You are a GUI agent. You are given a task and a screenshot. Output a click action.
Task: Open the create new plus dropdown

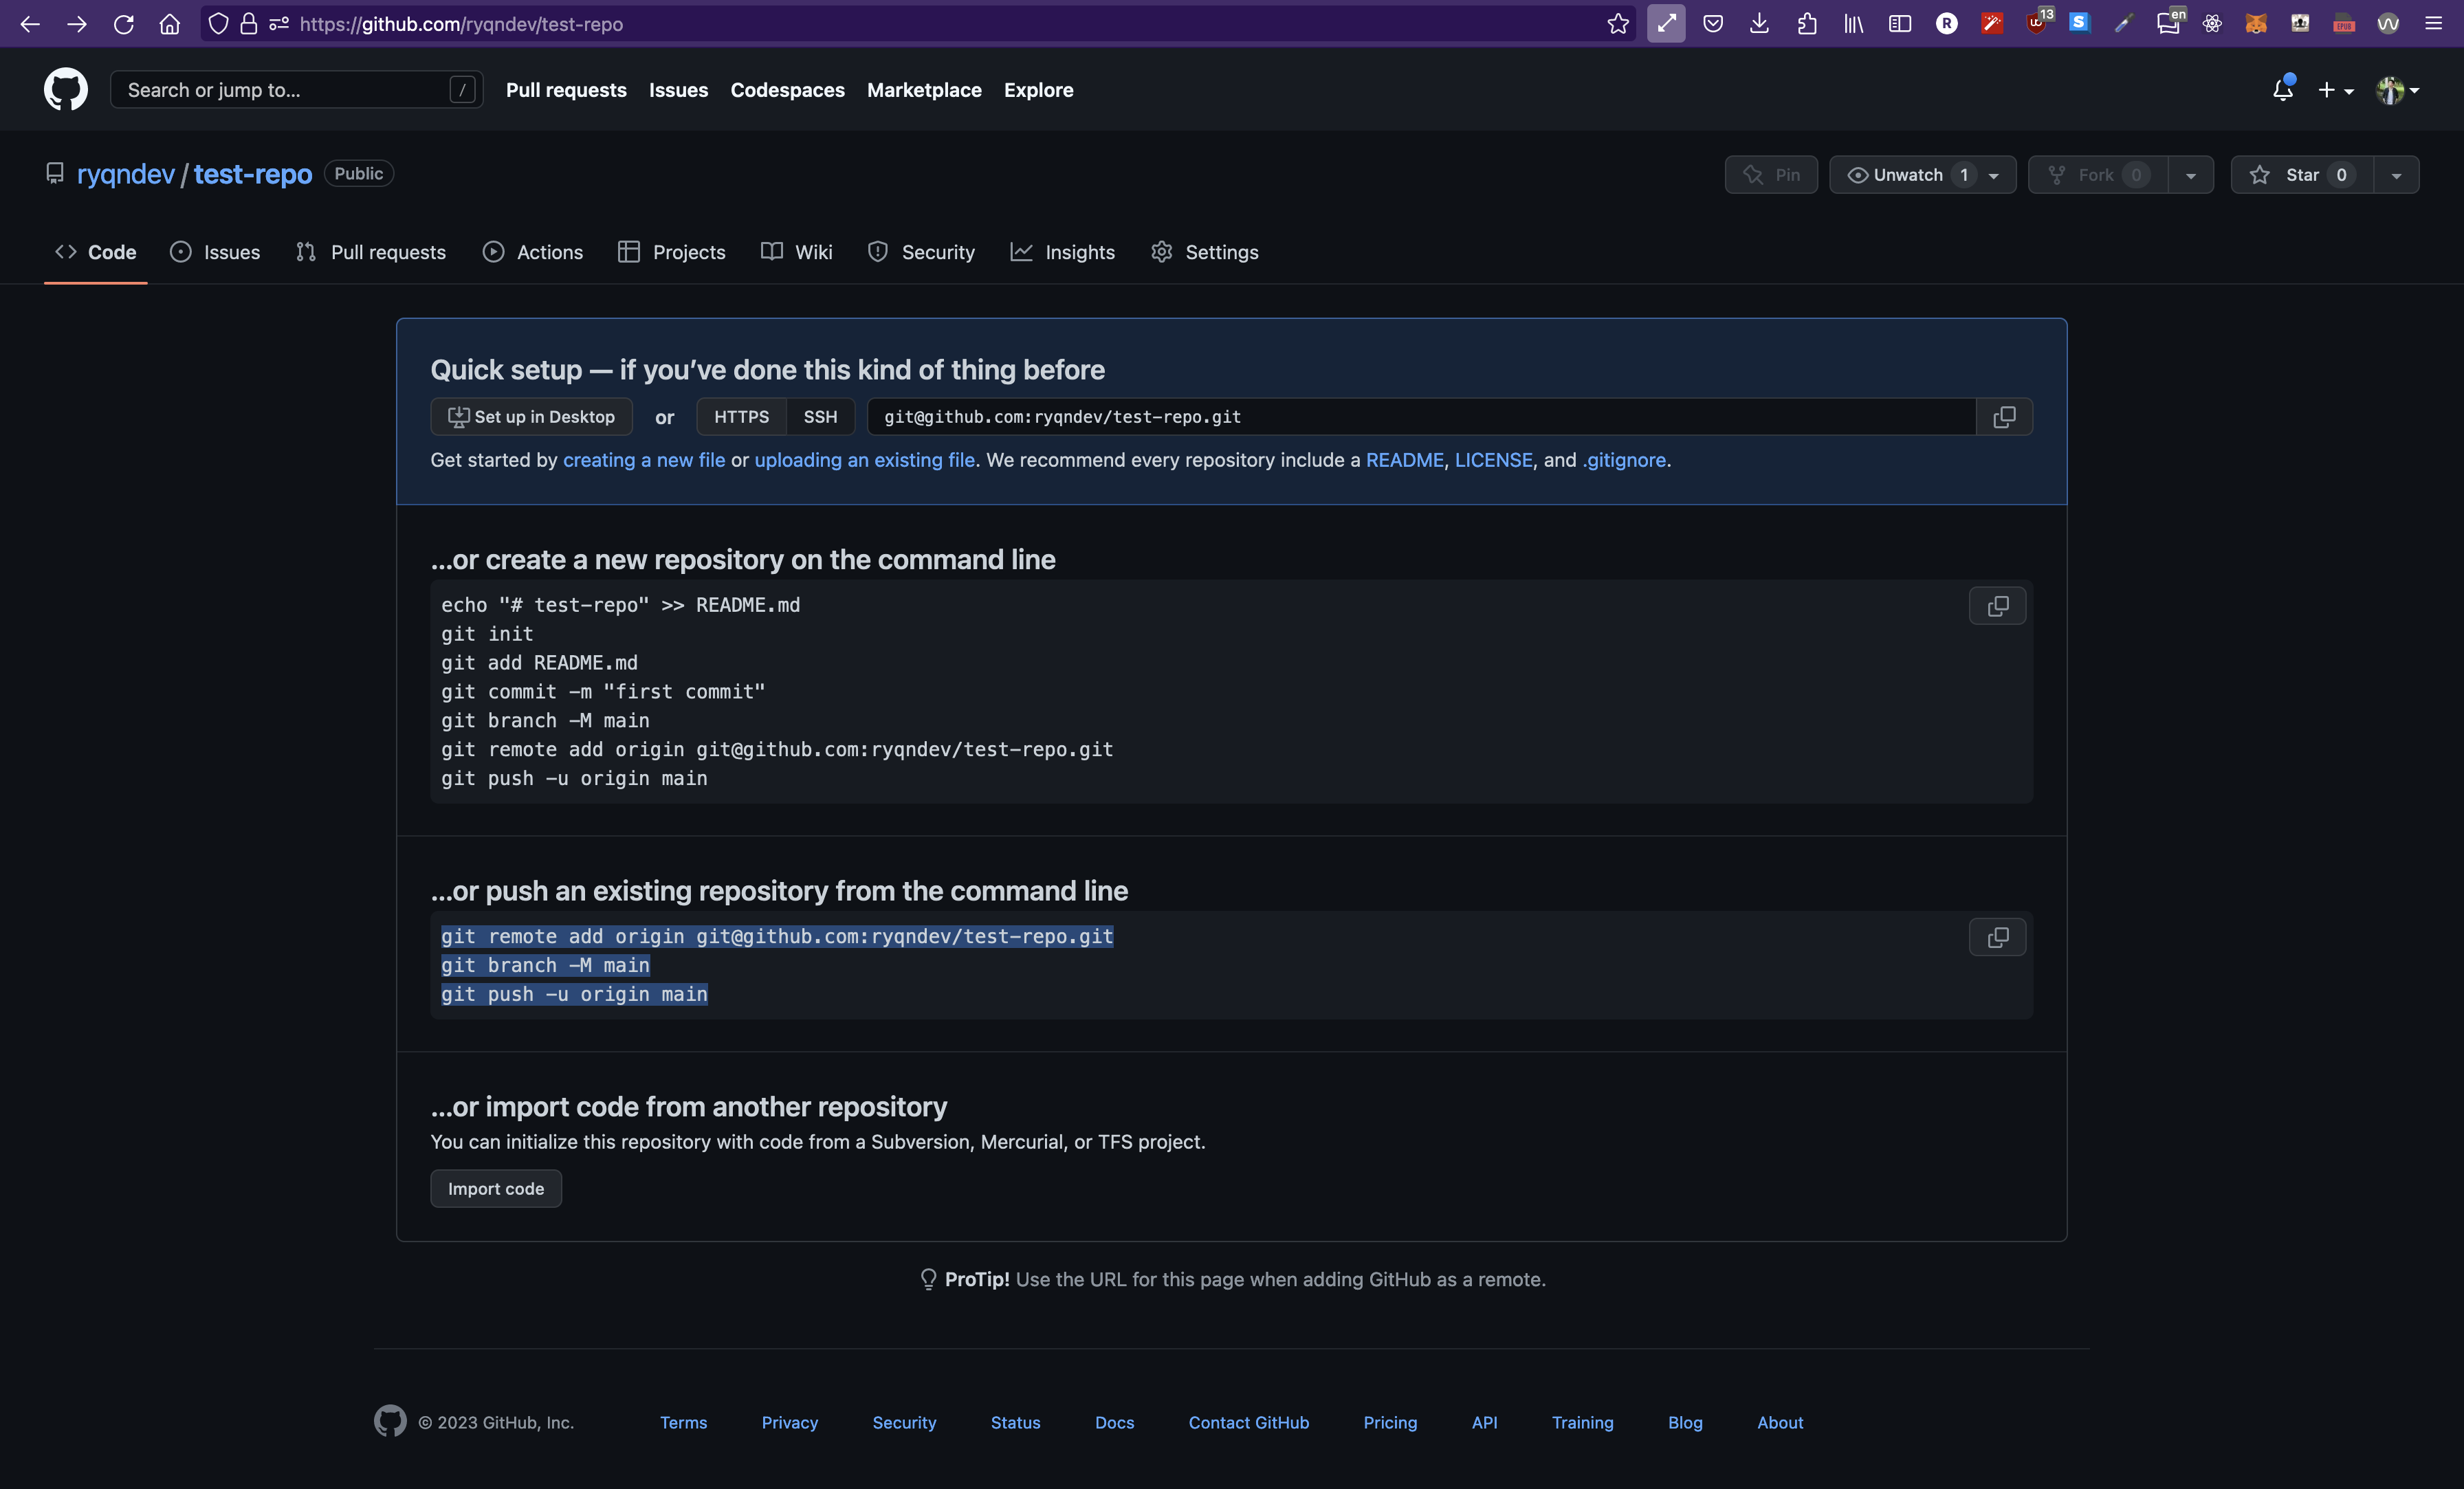2335,90
